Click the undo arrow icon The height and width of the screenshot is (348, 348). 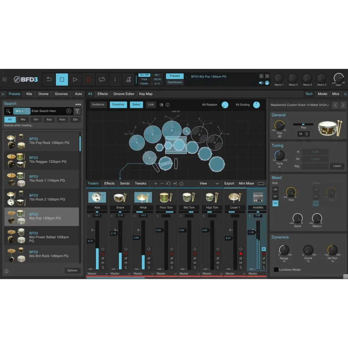(49, 79)
